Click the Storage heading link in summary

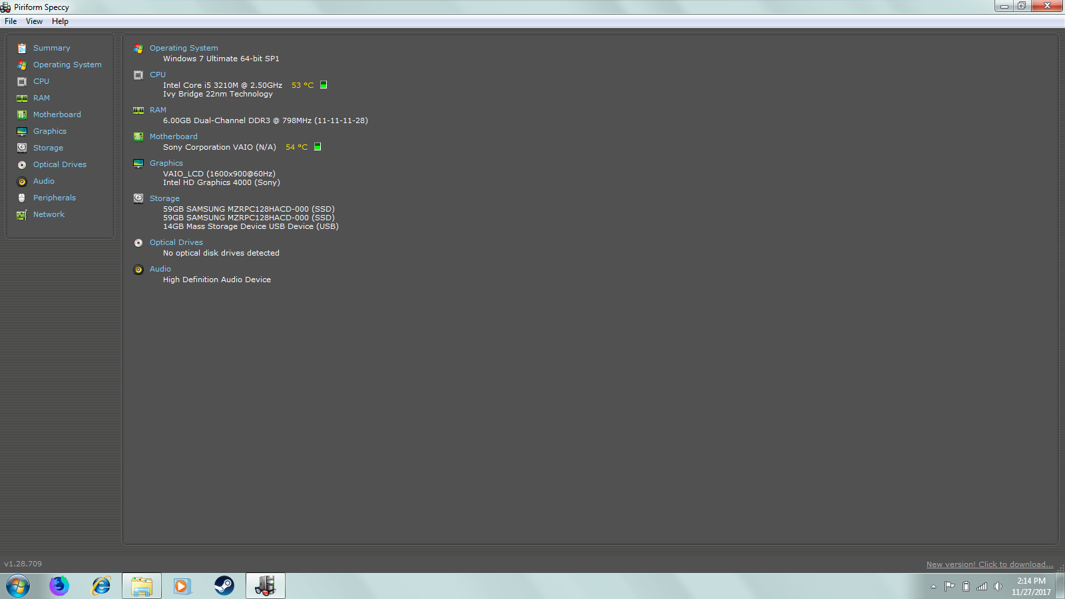click(164, 198)
